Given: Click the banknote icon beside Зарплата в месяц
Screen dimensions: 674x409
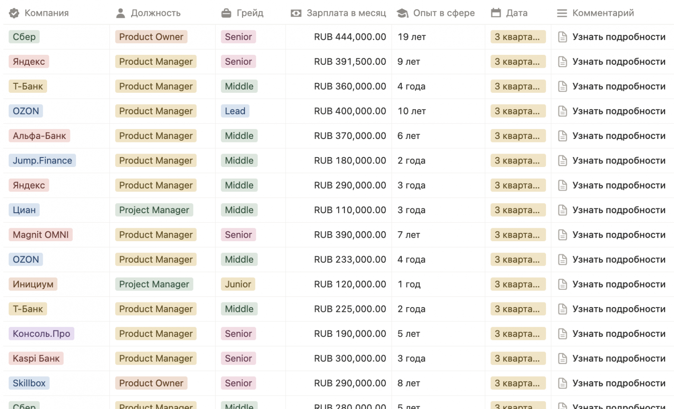Looking at the screenshot, I should [296, 13].
